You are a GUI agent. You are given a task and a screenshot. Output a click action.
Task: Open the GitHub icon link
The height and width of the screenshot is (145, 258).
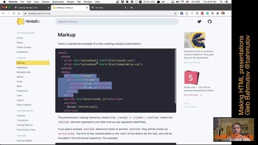(210, 21)
